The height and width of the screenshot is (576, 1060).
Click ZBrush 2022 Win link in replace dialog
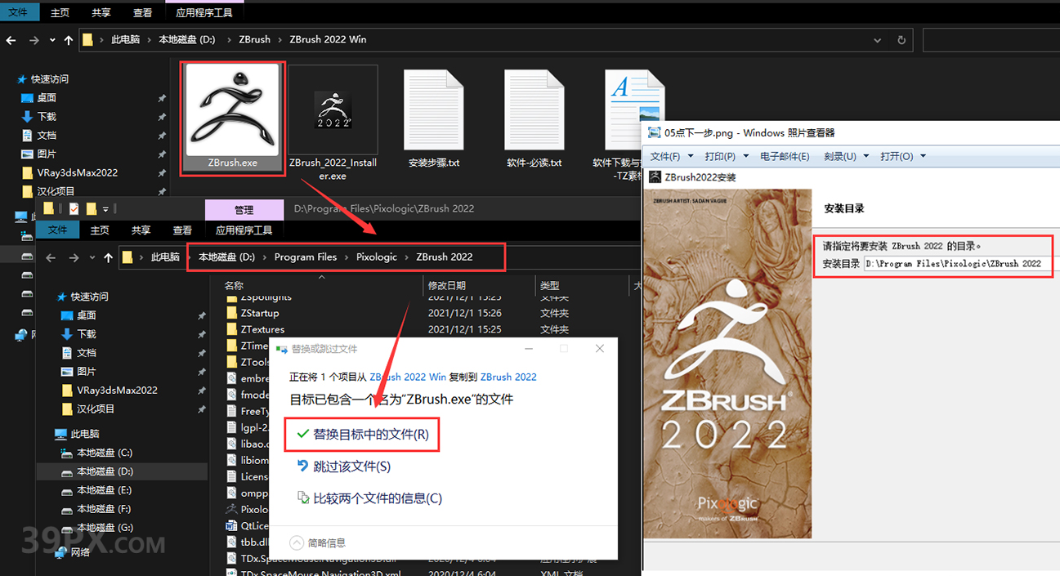click(408, 377)
